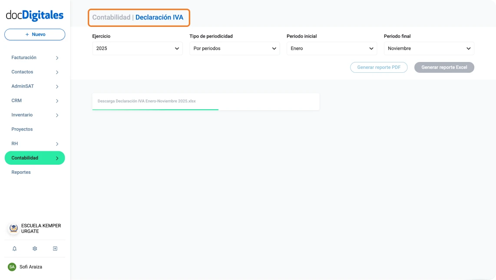This screenshot has height=280, width=496.
Task: Open the notifications bell icon
Action: click(14, 248)
